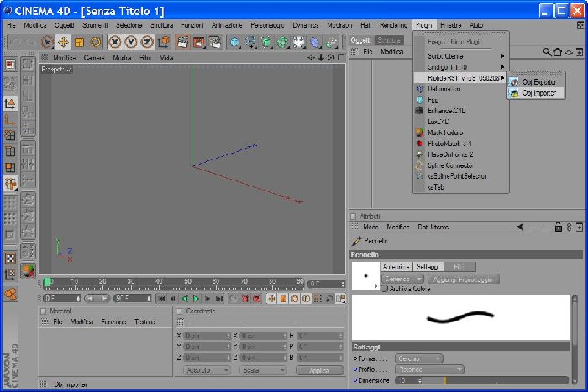Click viewport zoom (dolly) arrow icon
Screen dimensions: 588x392
pos(321,57)
